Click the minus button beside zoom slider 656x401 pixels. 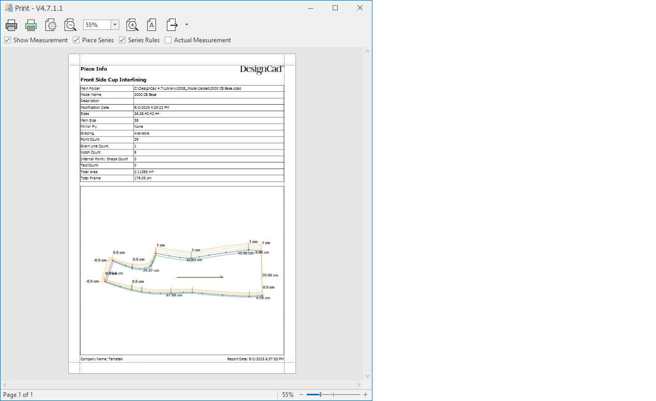click(x=302, y=395)
